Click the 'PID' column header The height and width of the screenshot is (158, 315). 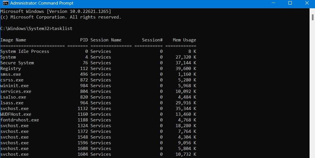pos(84,40)
